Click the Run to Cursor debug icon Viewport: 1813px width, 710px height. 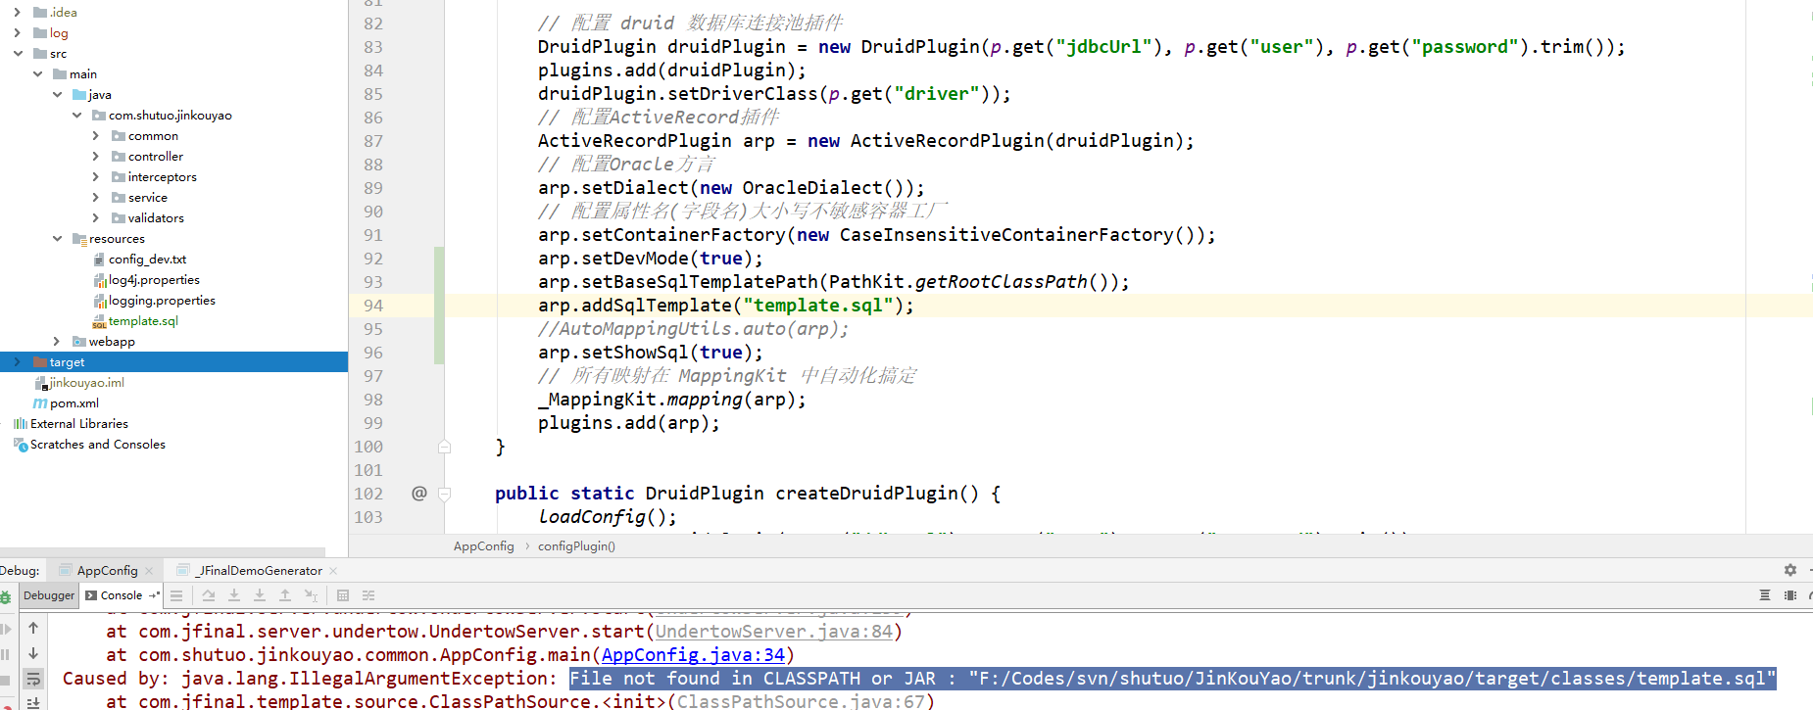pos(311,595)
